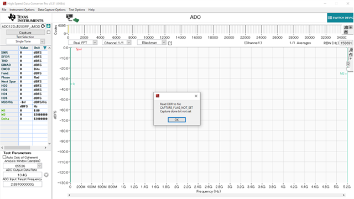The image size is (354, 199).
Task: Tick the checkbox next to Capture
Action: [48, 33]
